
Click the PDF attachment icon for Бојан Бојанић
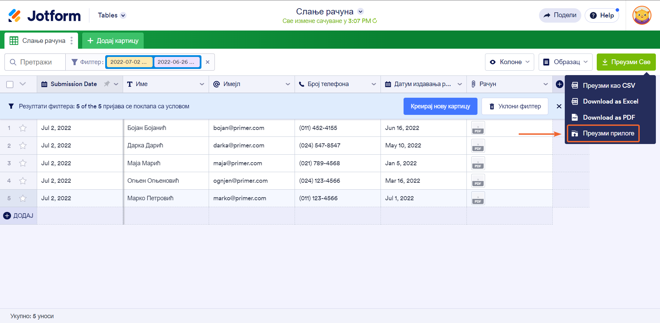[x=478, y=128]
